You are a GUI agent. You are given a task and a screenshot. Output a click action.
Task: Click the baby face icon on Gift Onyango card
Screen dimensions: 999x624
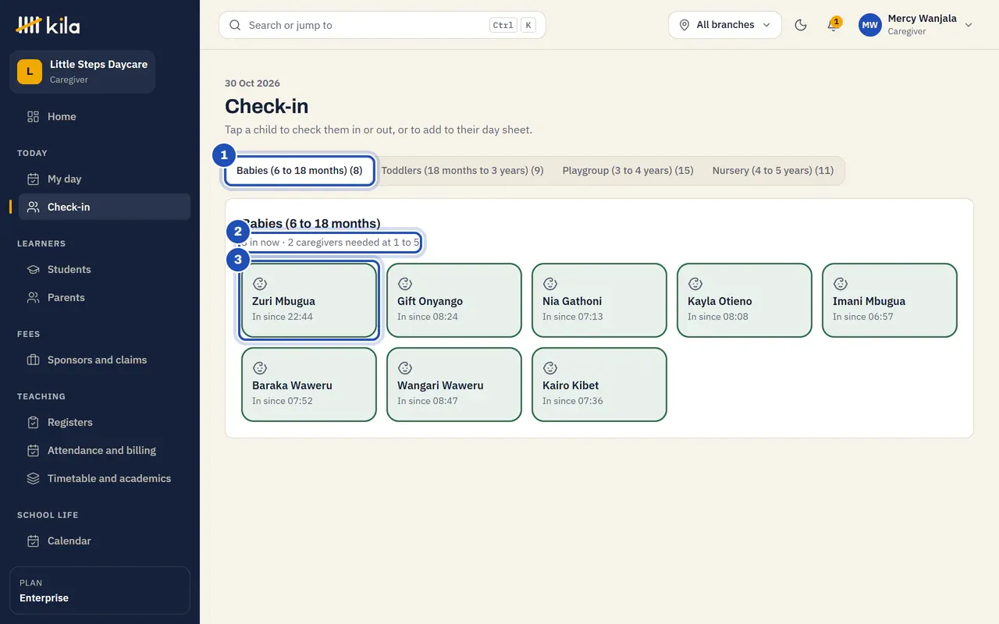pos(404,284)
